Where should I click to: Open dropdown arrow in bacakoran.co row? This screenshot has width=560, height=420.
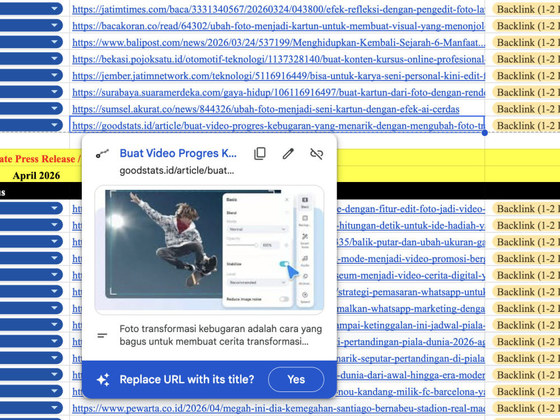(55, 25)
